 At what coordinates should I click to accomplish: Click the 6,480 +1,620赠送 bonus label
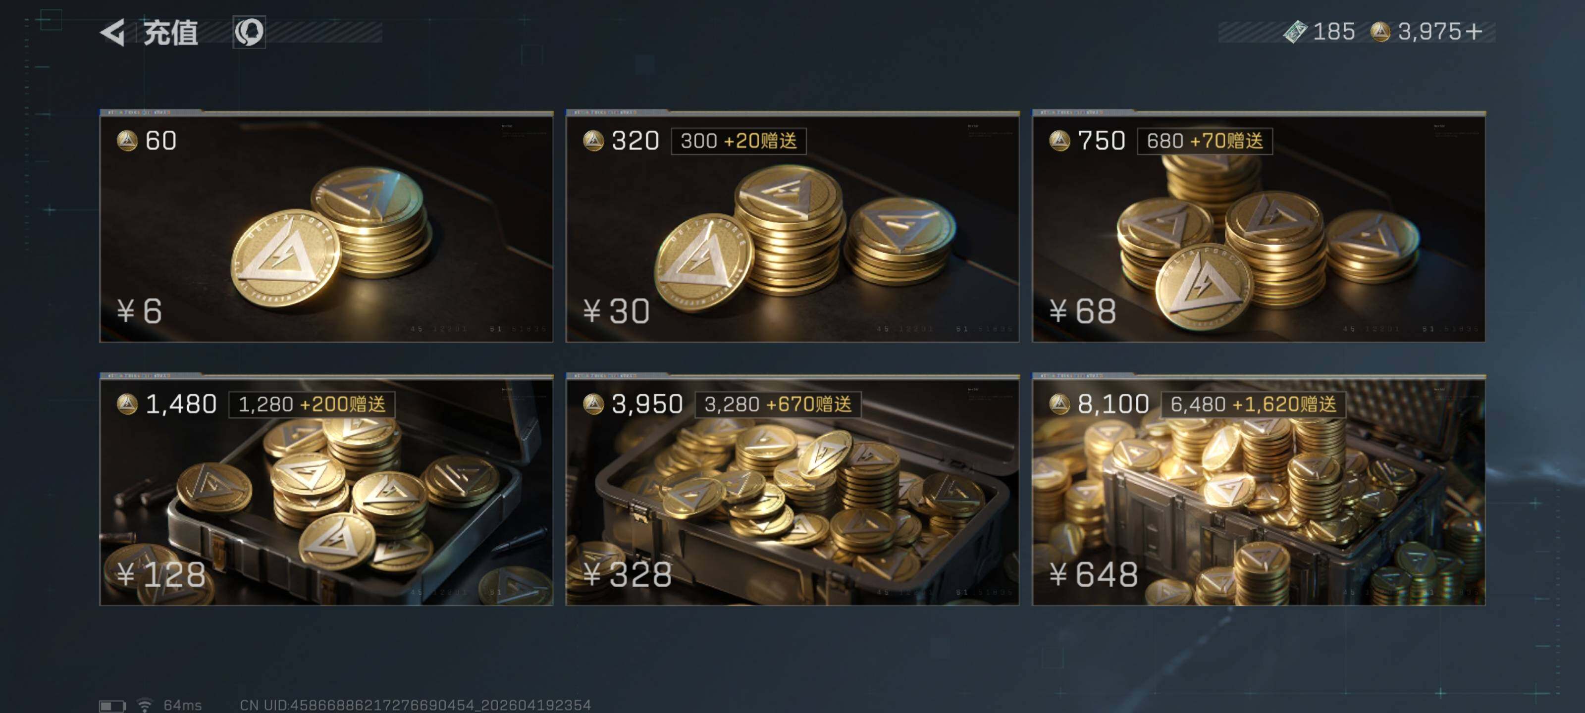(x=1253, y=404)
